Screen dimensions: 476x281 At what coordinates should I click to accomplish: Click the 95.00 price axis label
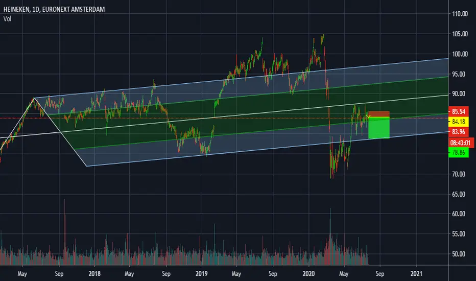[459, 74]
